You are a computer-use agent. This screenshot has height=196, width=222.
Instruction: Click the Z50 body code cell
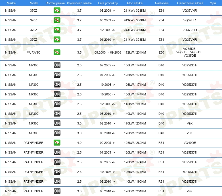point(161,52)
